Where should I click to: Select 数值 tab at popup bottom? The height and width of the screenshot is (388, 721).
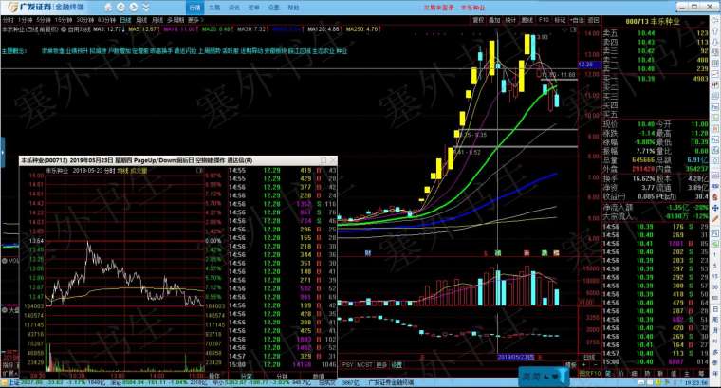(x=318, y=376)
